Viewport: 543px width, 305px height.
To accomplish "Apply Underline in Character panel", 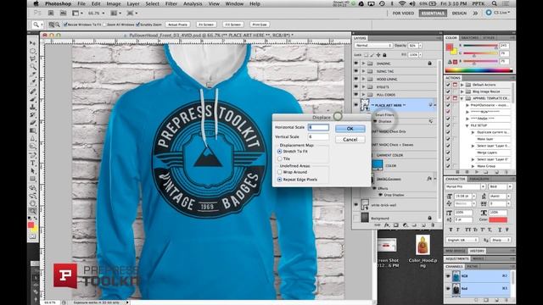I will [x=499, y=230].
